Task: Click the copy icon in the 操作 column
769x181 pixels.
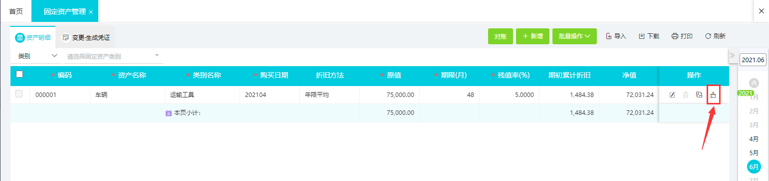Action: point(699,95)
